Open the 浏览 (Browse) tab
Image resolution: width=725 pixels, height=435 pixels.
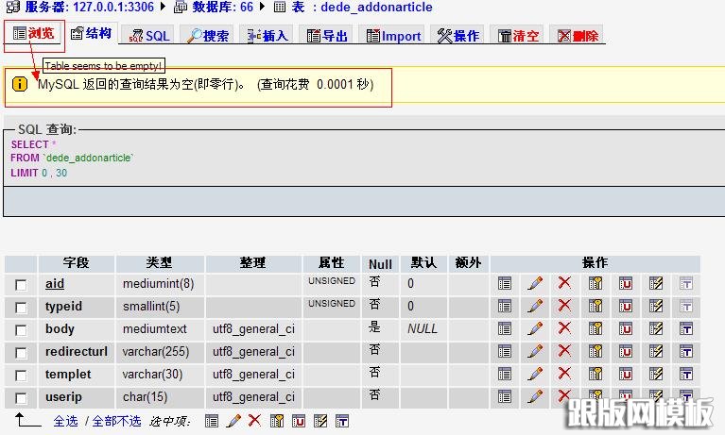coord(33,34)
